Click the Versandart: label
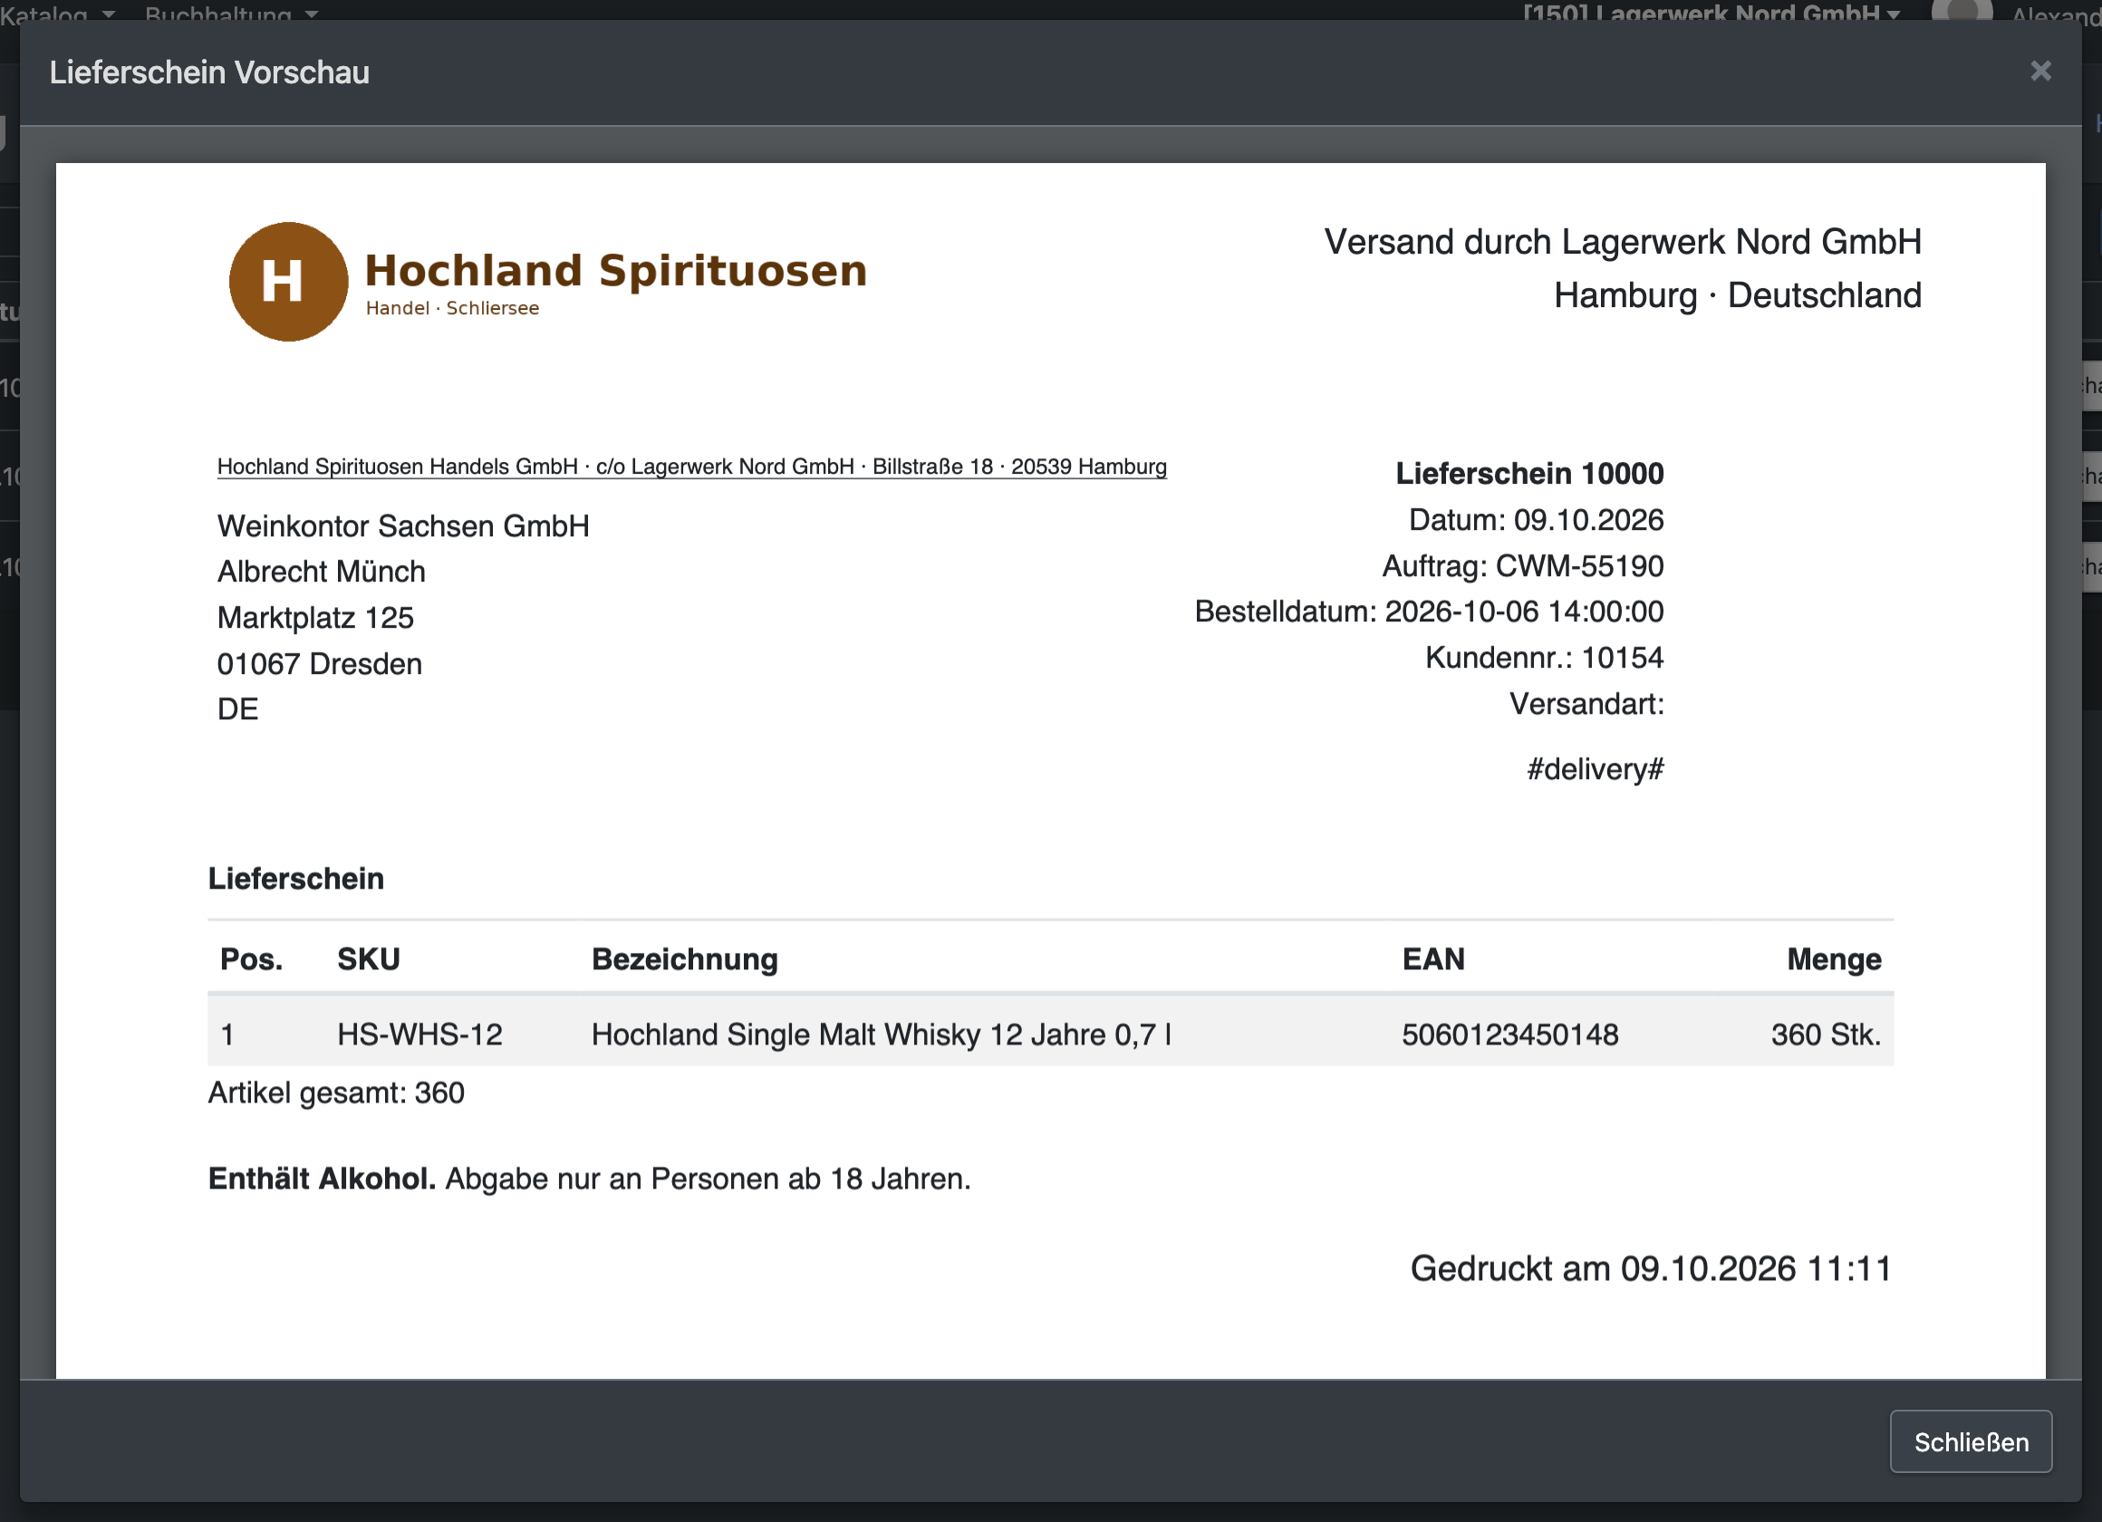Viewport: 2102px width, 1522px height. [1586, 704]
